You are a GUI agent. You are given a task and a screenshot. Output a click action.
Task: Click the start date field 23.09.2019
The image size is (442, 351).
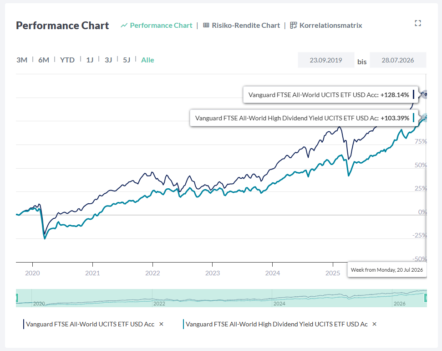point(326,60)
